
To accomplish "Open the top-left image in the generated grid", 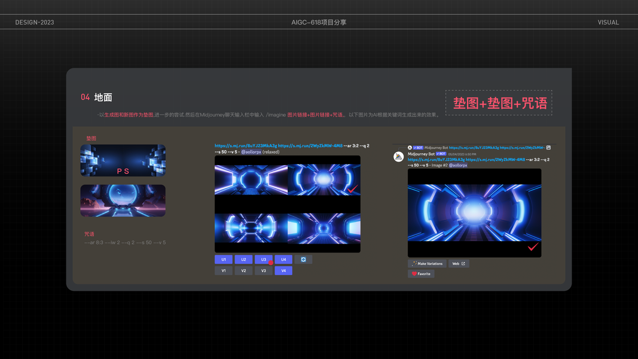I will click(251, 180).
